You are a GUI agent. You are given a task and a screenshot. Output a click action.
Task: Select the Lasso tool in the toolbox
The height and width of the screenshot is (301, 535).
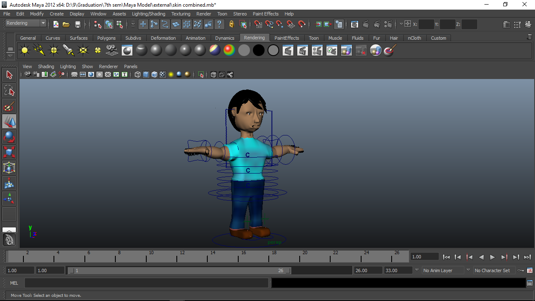click(9, 90)
